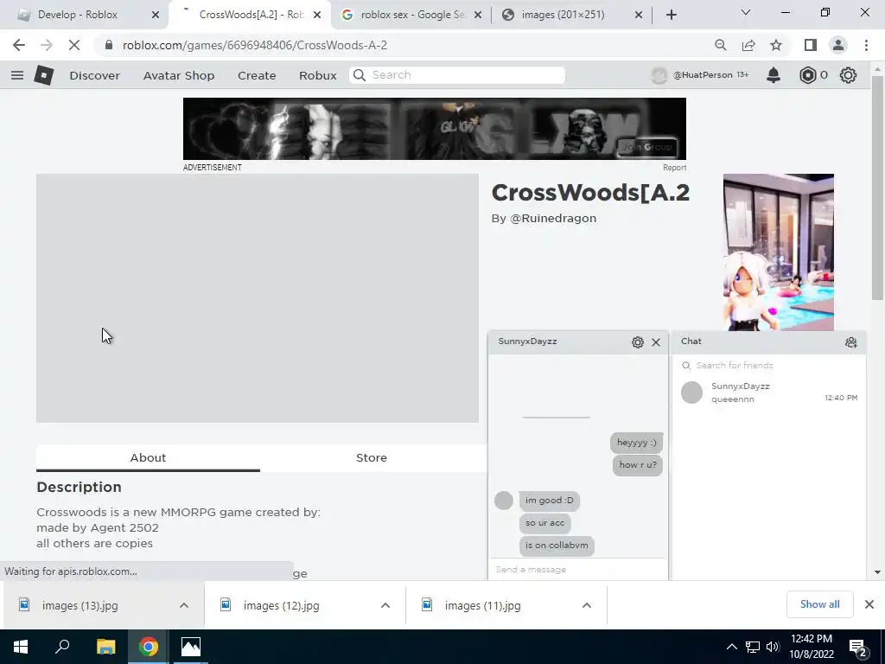Image resolution: width=885 pixels, height=664 pixels.
Task: Open the Robux page link
Action: tap(317, 75)
